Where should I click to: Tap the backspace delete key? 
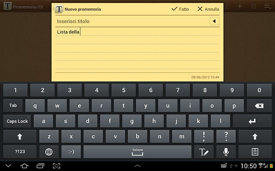[x=259, y=106]
